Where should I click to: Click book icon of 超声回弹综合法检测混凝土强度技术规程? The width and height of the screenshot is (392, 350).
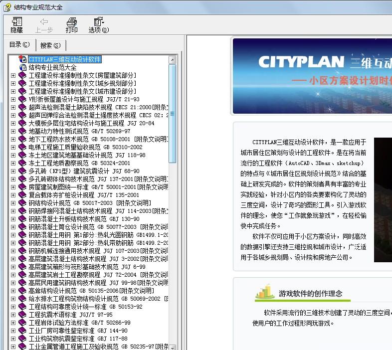tap(22, 115)
